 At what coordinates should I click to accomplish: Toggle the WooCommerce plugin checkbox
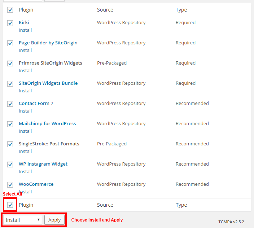10,185
